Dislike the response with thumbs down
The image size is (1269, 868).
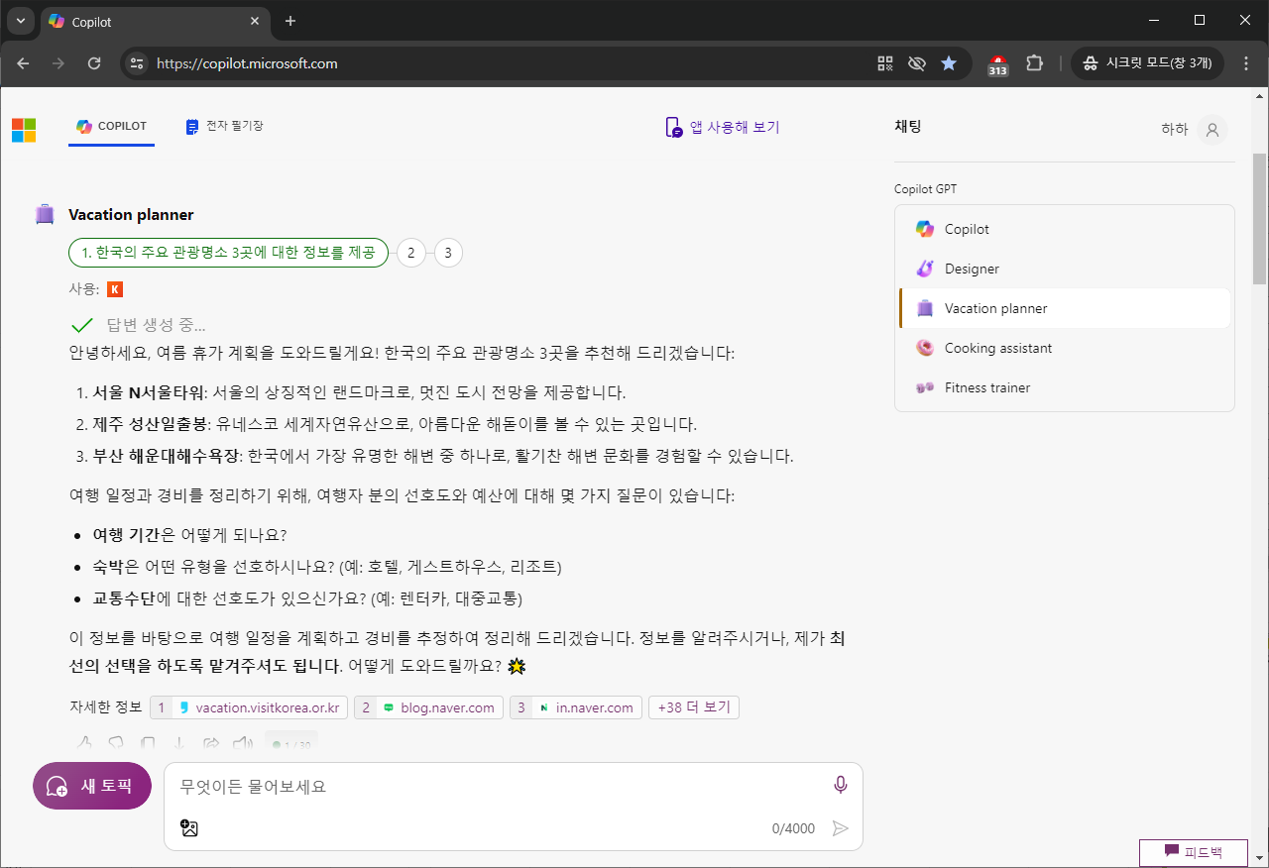(x=116, y=743)
